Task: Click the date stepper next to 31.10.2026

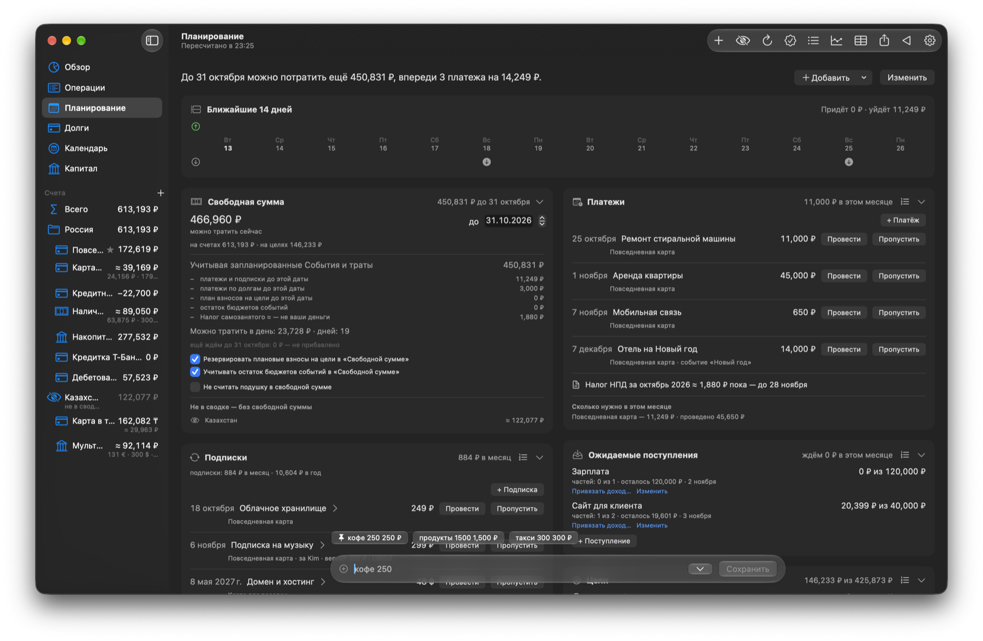Action: coord(542,221)
